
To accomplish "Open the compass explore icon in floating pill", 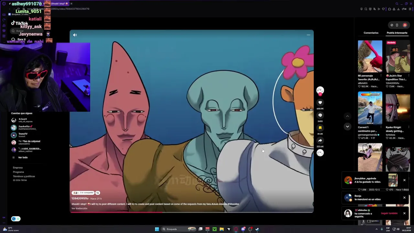I will [x=392, y=25].
